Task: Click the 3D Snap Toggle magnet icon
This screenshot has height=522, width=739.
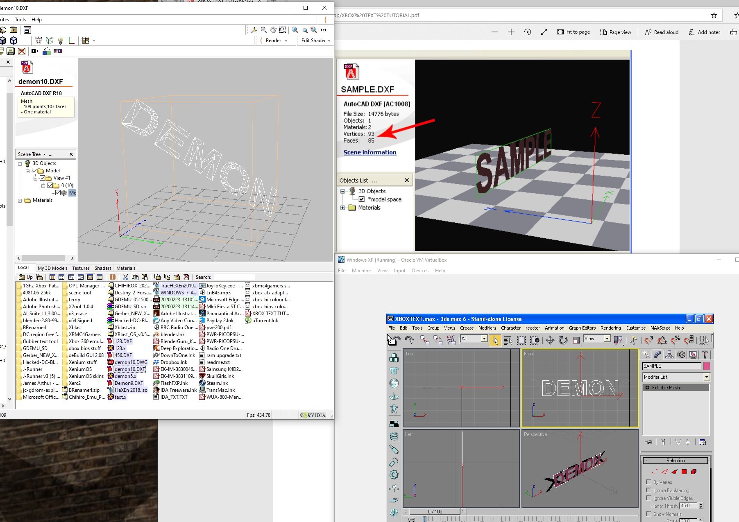Action: [x=648, y=340]
